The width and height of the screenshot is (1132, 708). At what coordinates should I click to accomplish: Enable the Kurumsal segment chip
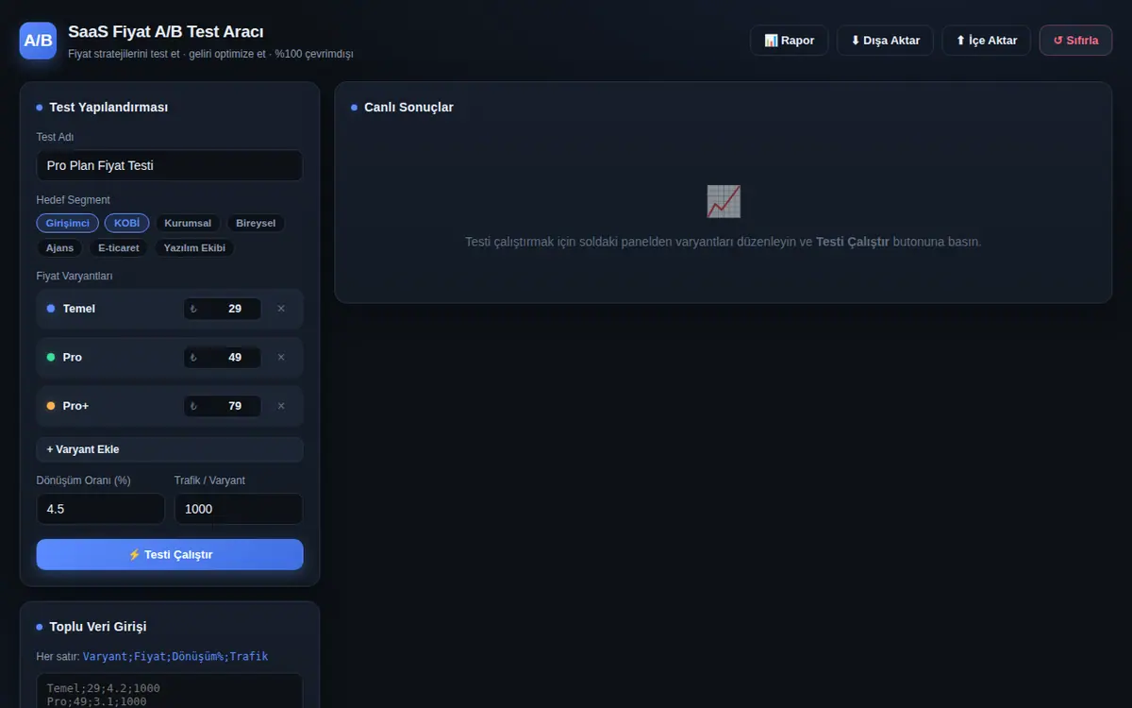tap(188, 223)
